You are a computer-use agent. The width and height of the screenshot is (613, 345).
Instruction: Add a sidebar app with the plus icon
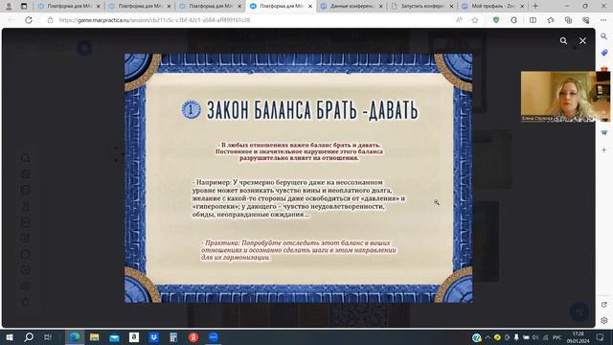[604, 149]
